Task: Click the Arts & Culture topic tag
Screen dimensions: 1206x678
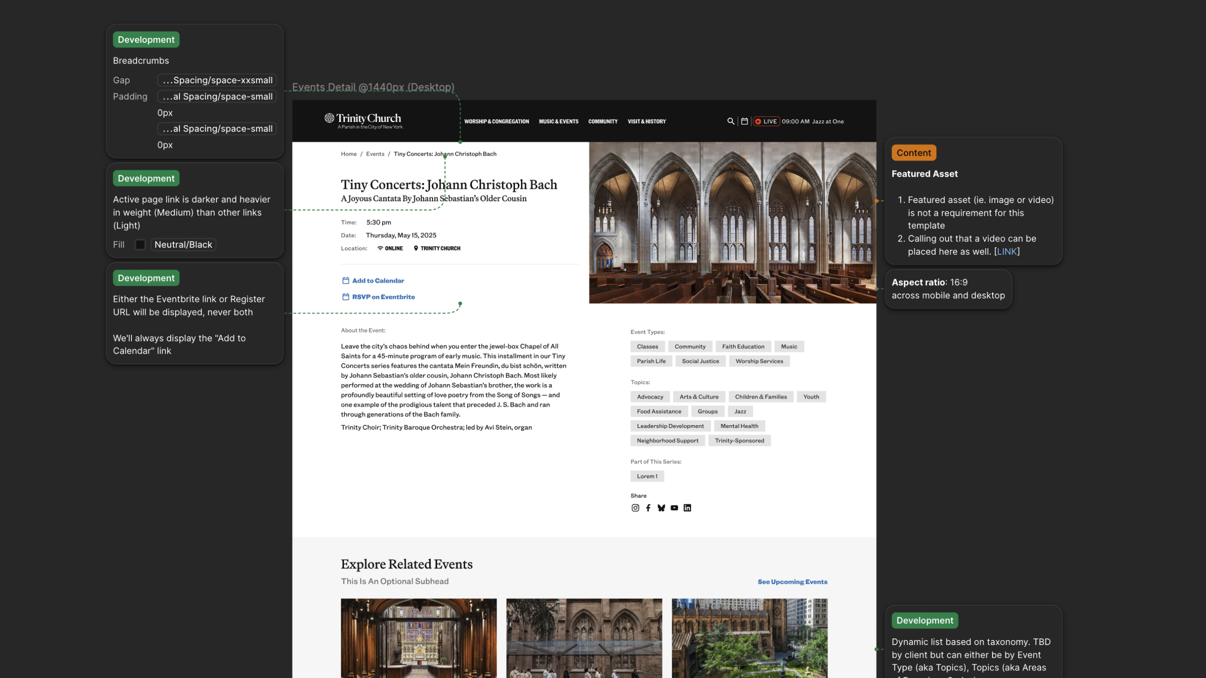Action: click(x=699, y=397)
